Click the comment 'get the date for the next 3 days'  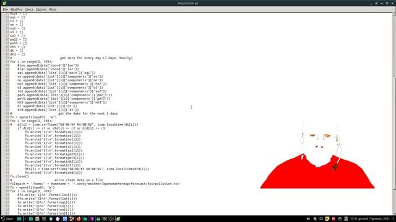[x=88, y=113]
